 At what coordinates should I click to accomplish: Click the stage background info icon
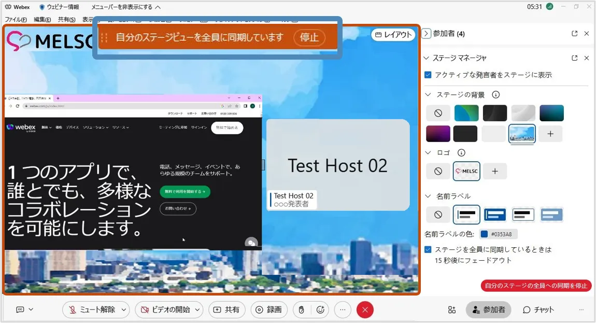click(495, 95)
